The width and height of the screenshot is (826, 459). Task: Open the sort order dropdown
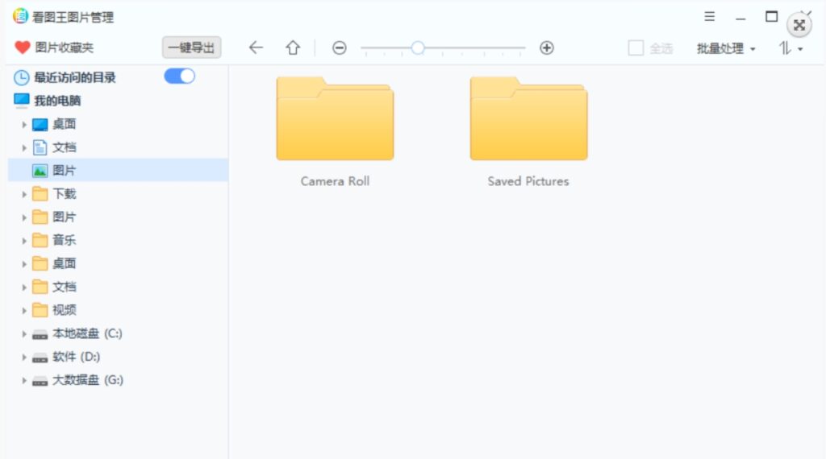click(x=791, y=48)
